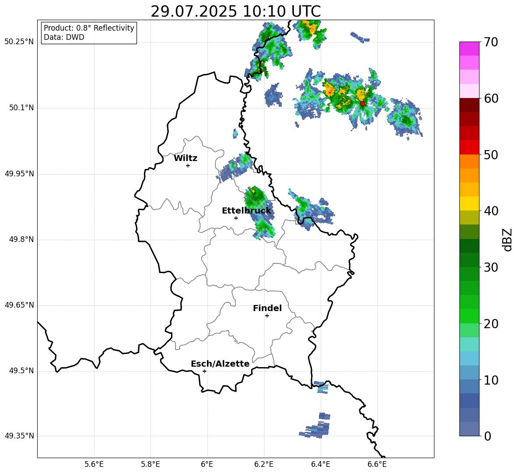Select the Ettelbruck station label

coord(246,211)
